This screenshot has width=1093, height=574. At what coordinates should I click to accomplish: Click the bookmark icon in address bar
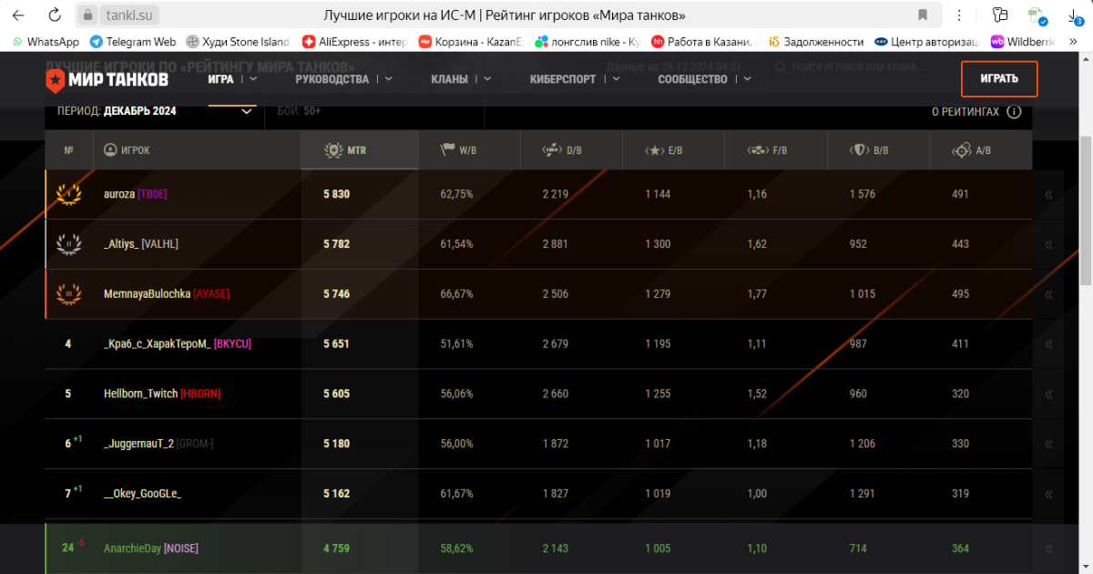pyautogui.click(x=923, y=15)
